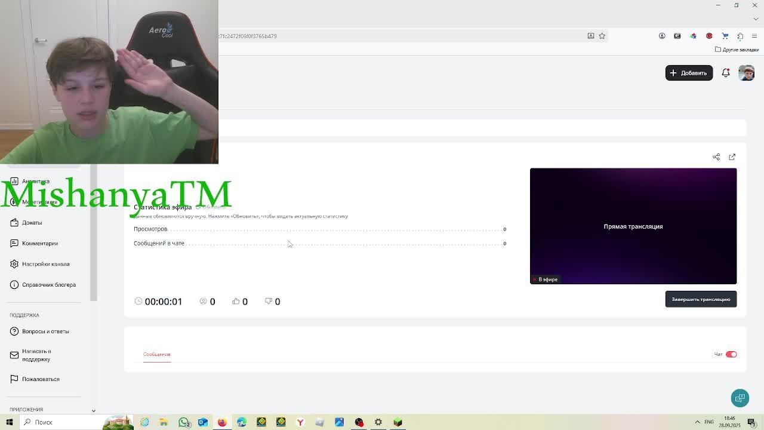This screenshot has height=430, width=764.
Task: Open the user profile avatar menu
Action: click(x=747, y=73)
